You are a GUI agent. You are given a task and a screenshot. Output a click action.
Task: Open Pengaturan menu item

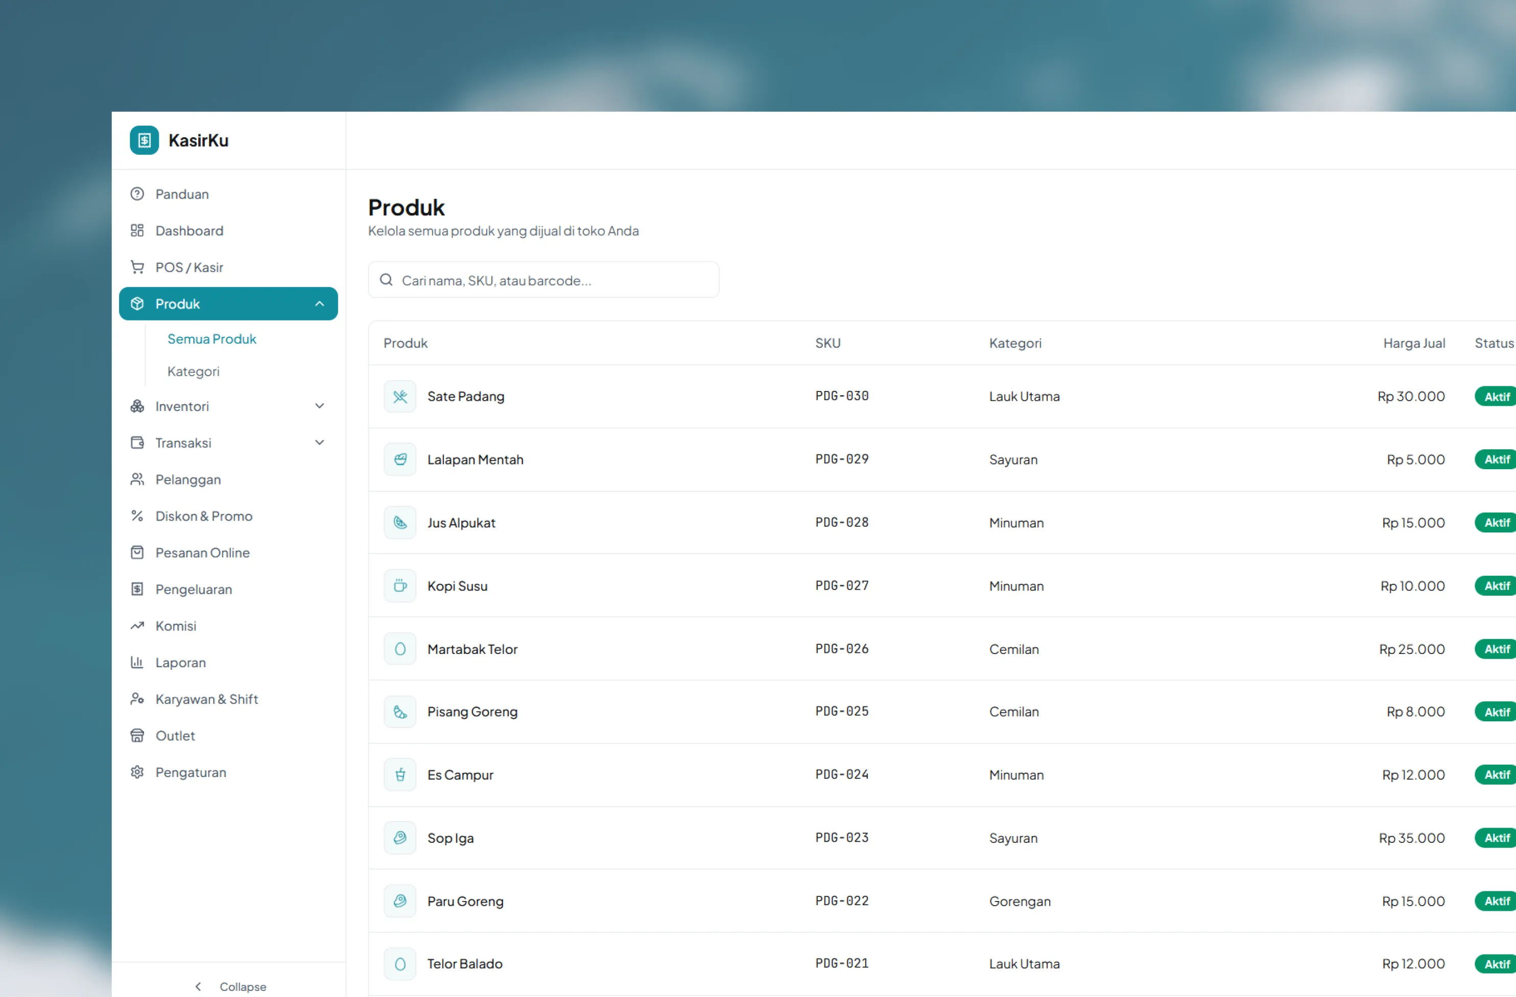pyautogui.click(x=228, y=772)
